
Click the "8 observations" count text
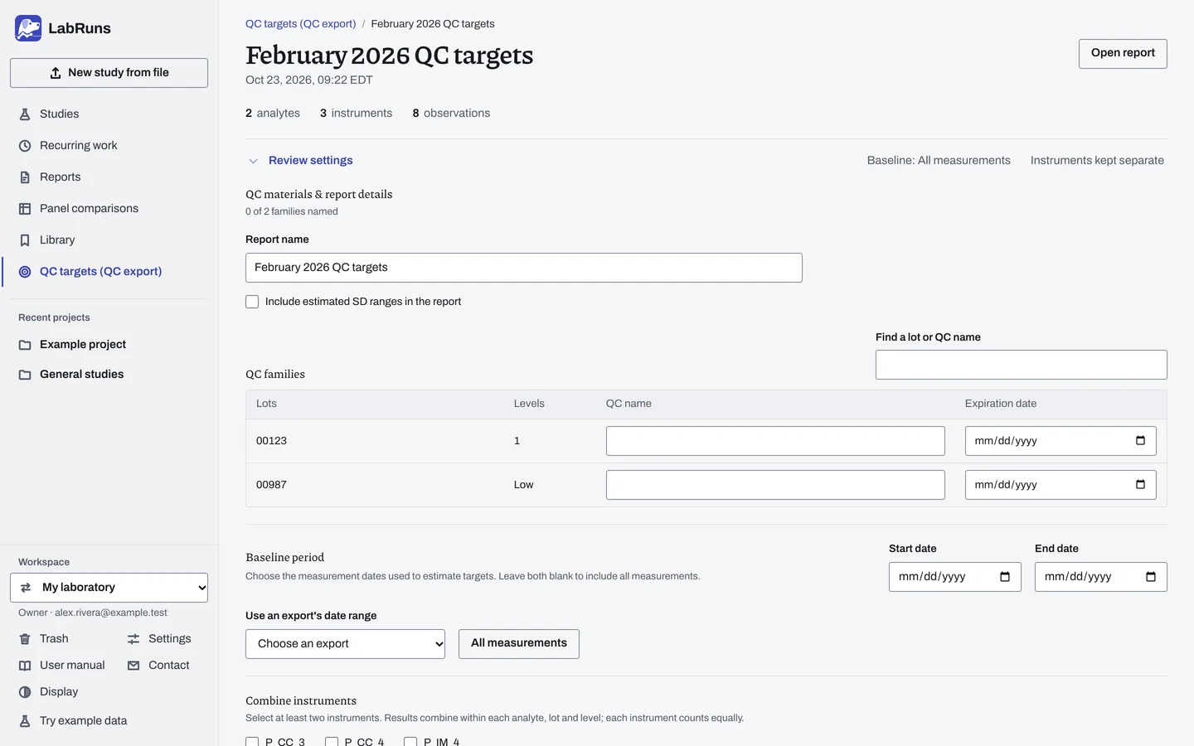(x=451, y=114)
